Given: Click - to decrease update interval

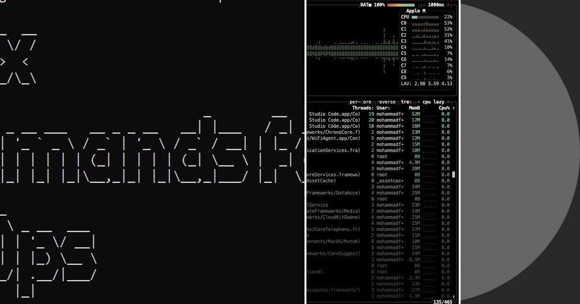Looking at the screenshot, I should pos(424,5).
